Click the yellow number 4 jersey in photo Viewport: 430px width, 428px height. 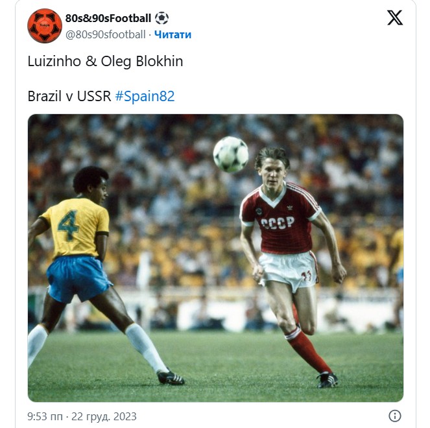point(75,226)
